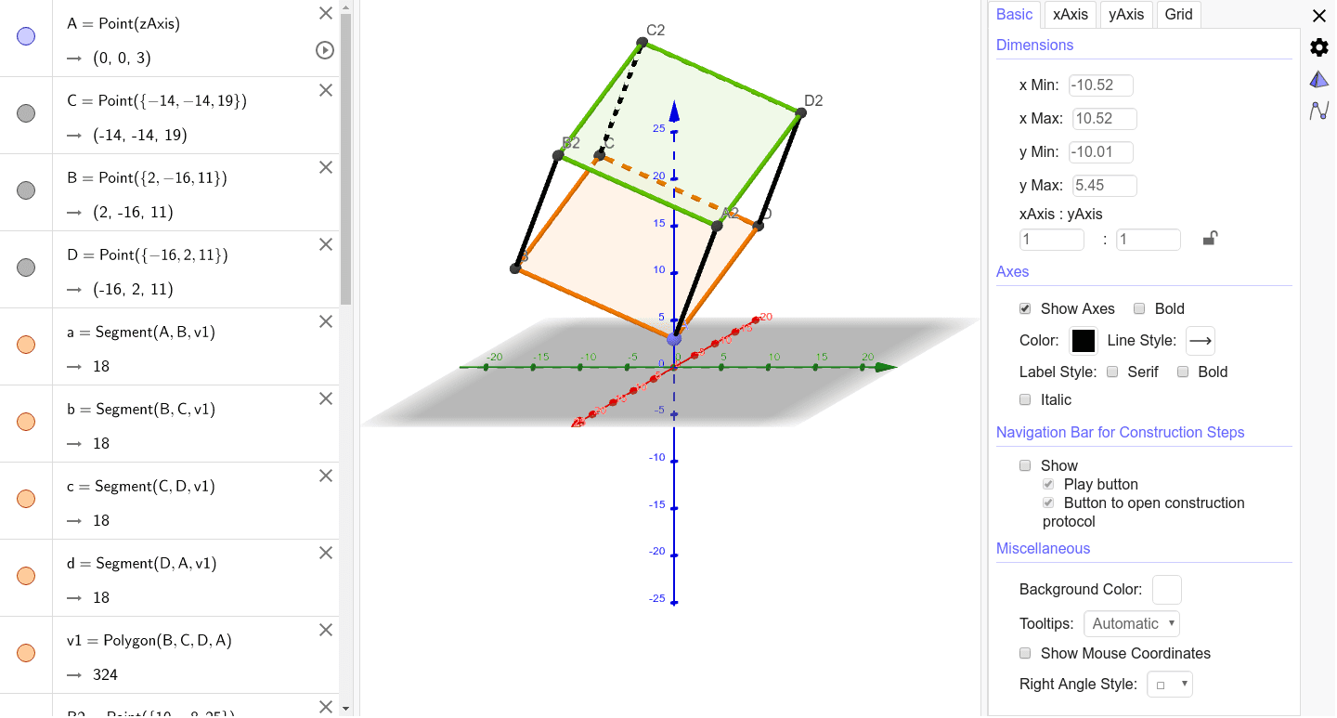This screenshot has height=718, width=1337.
Task: Select the blue point A on z-axis
Action: tap(674, 338)
